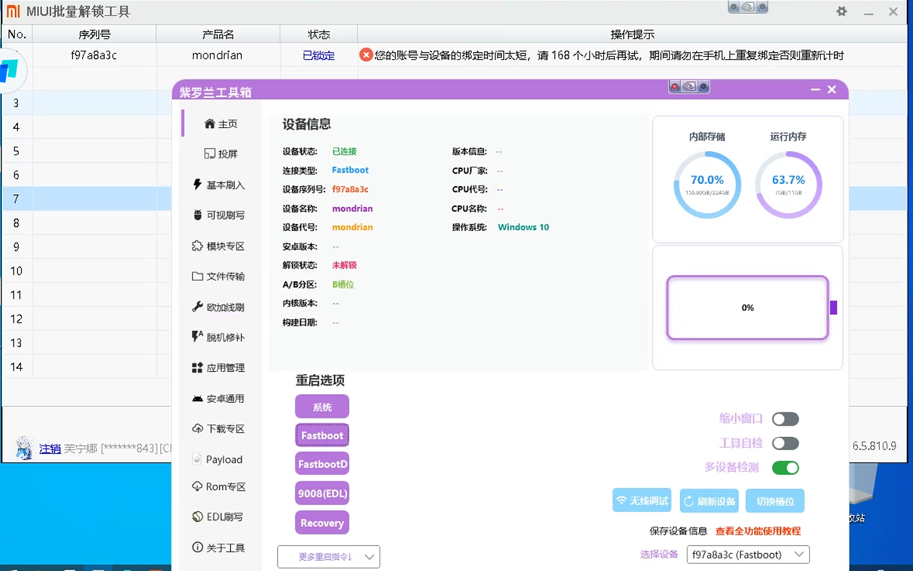Select the wrench icon for 欧加线刷

pyautogui.click(x=197, y=307)
